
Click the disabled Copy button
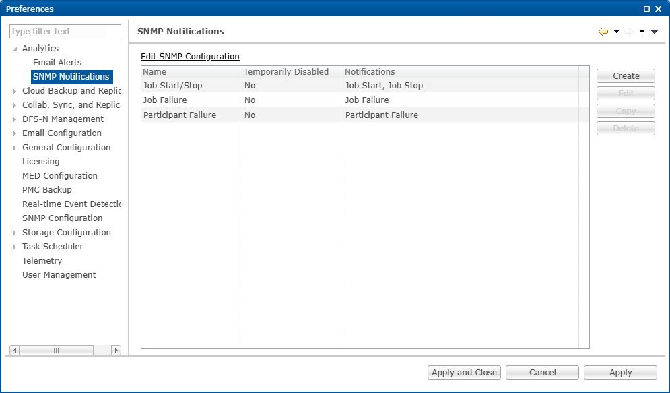click(626, 111)
